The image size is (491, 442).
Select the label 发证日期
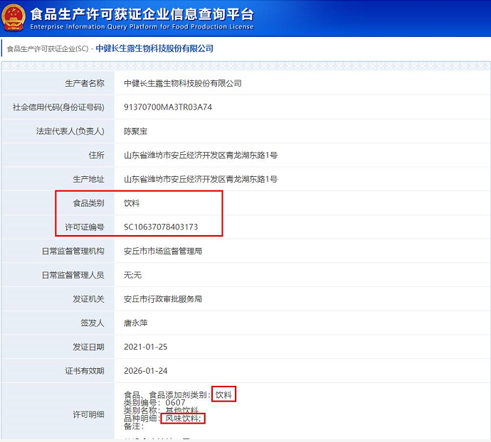89,347
